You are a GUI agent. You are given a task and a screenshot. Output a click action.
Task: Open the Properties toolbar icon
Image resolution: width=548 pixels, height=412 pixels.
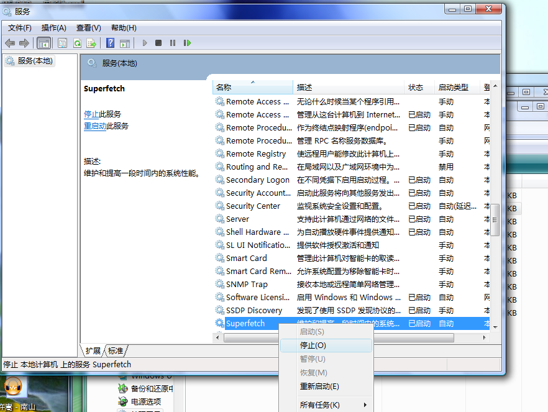63,43
